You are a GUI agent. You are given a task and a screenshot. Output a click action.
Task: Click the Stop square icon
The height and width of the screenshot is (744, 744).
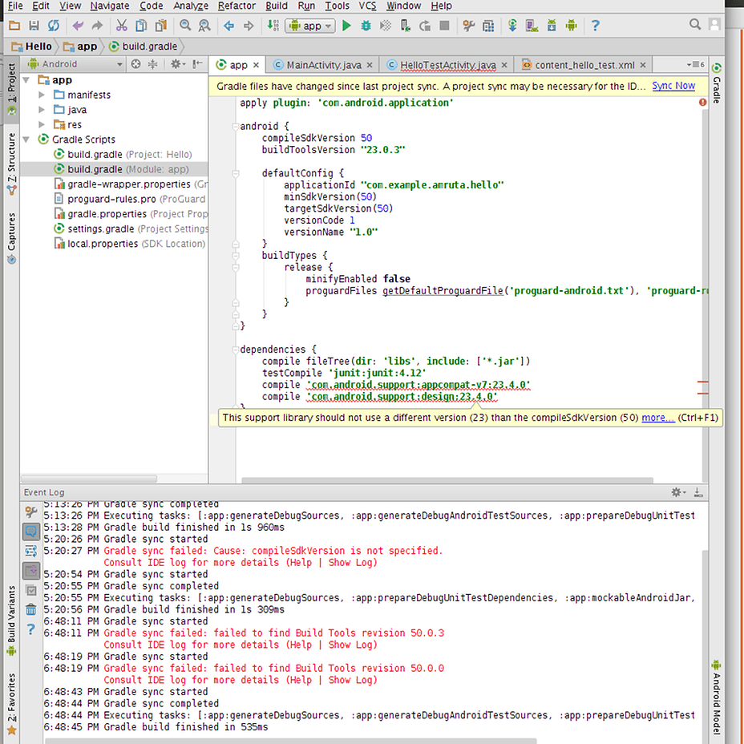pos(445,26)
